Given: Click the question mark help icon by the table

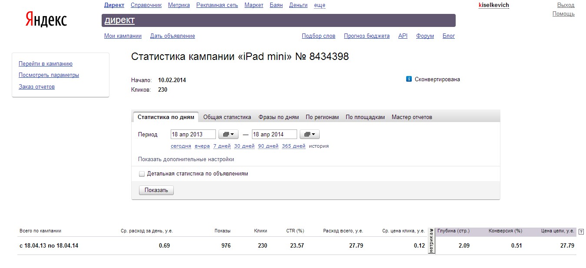Looking at the screenshot, I should pyautogui.click(x=581, y=232).
